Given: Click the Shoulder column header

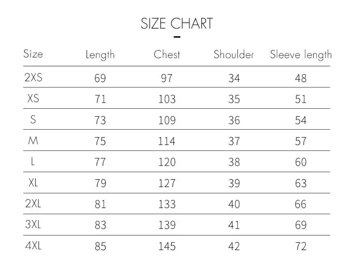Looking at the screenshot, I should (234, 55).
